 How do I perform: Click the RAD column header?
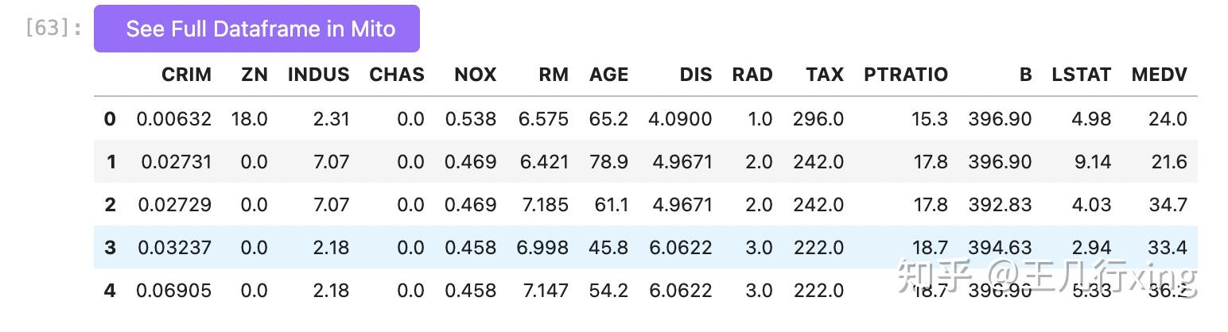click(752, 75)
